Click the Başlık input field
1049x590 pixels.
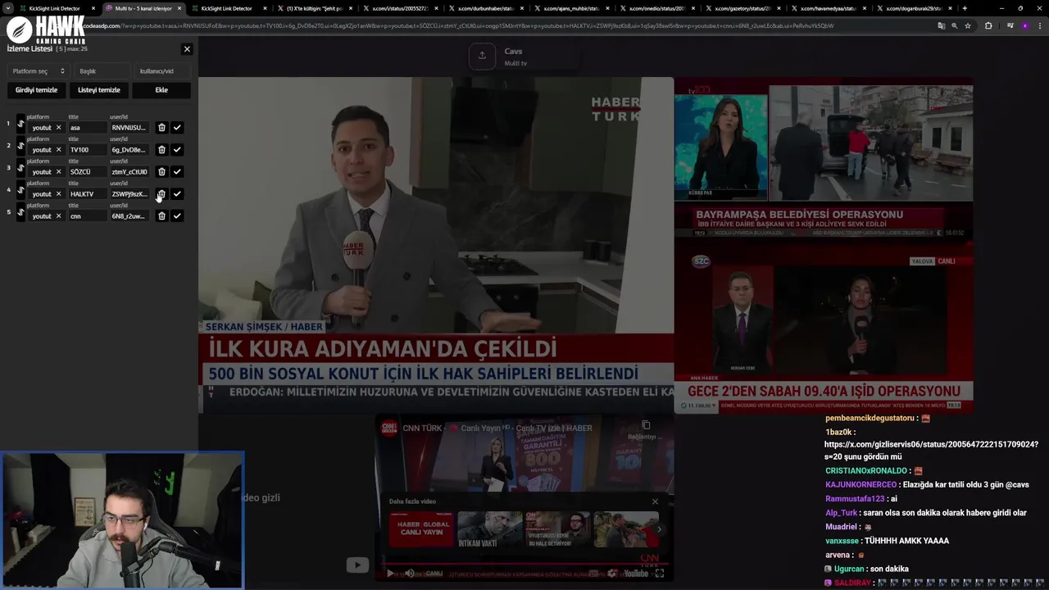[102, 71]
